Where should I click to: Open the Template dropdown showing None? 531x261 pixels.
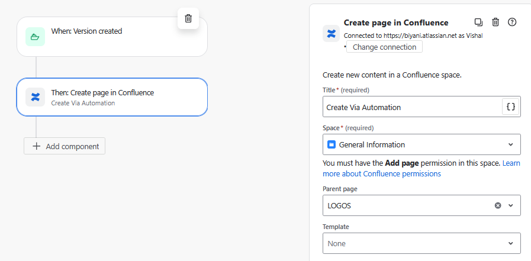coord(421,243)
